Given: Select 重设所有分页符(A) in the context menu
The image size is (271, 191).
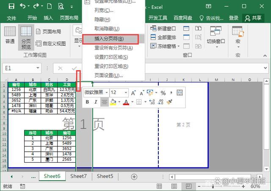Looking at the screenshot, I should (113, 48).
